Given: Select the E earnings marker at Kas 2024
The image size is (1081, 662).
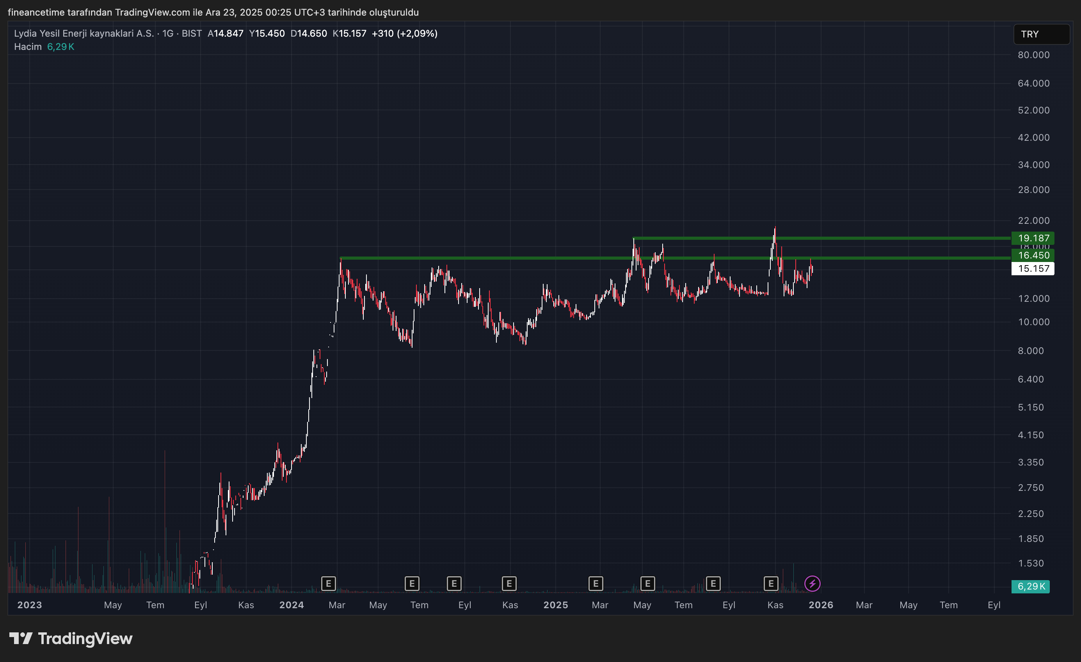Looking at the screenshot, I should click(x=509, y=584).
